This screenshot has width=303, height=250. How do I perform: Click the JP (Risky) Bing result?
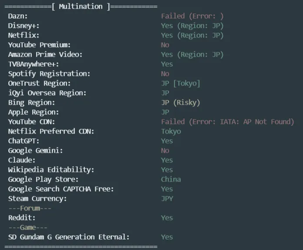coord(180,103)
